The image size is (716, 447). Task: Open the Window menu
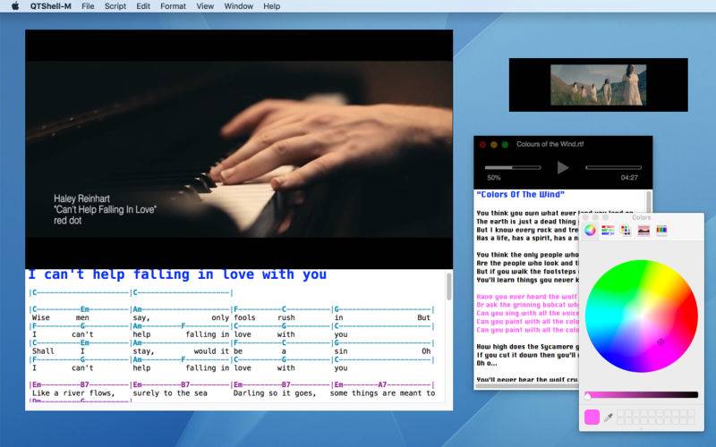[238, 6]
